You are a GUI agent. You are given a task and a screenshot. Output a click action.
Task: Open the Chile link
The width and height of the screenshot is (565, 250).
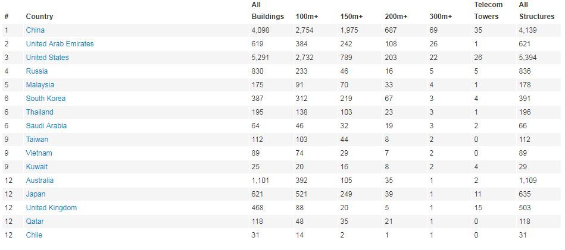point(34,235)
